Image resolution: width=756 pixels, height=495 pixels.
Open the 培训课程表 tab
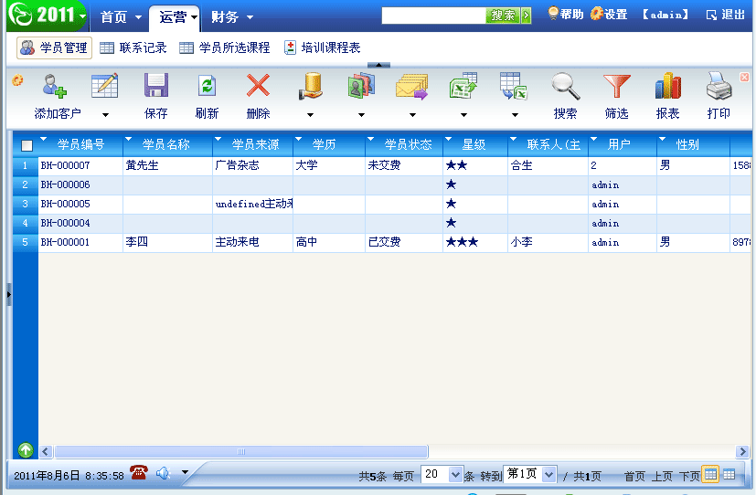323,47
